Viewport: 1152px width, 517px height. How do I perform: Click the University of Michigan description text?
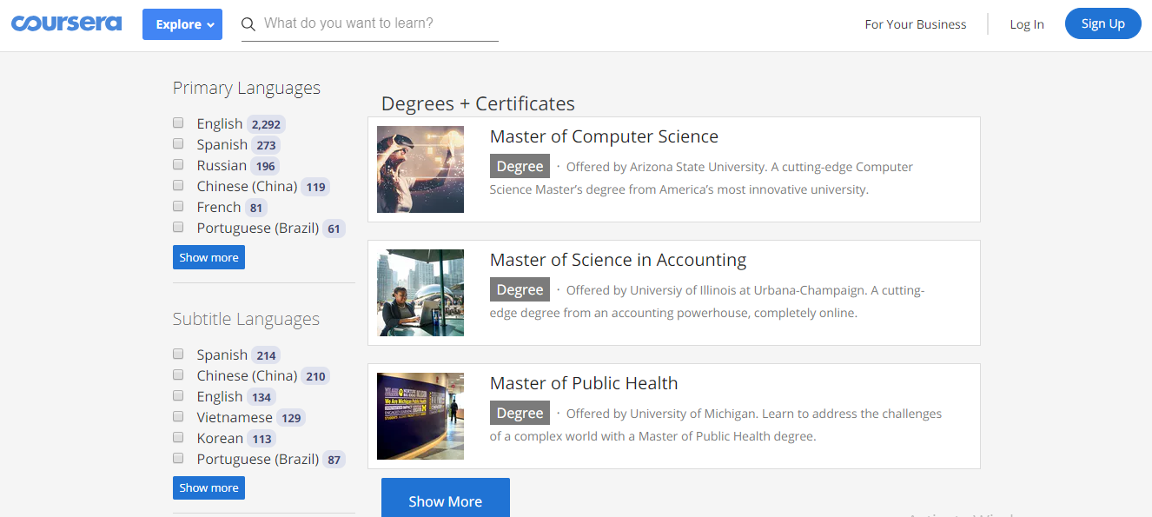click(716, 425)
